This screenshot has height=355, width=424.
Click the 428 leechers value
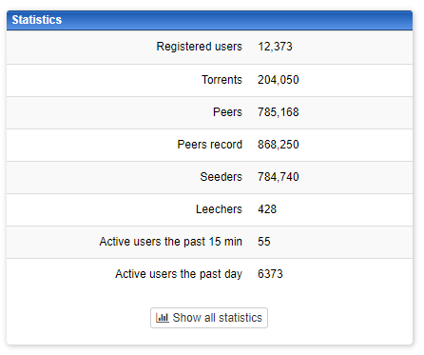(x=267, y=209)
